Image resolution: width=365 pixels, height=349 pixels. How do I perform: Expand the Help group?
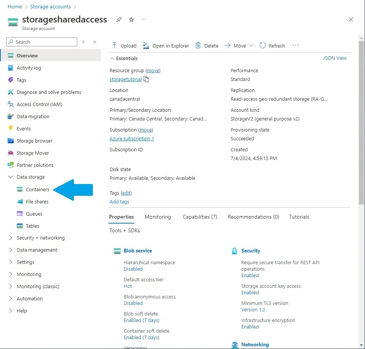11,311
